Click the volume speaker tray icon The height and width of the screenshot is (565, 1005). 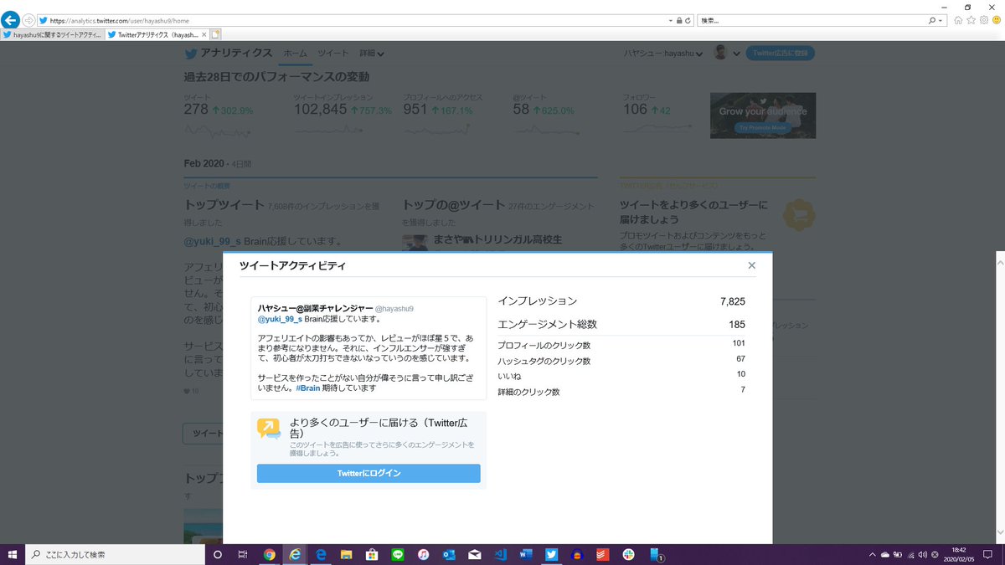[922, 554]
